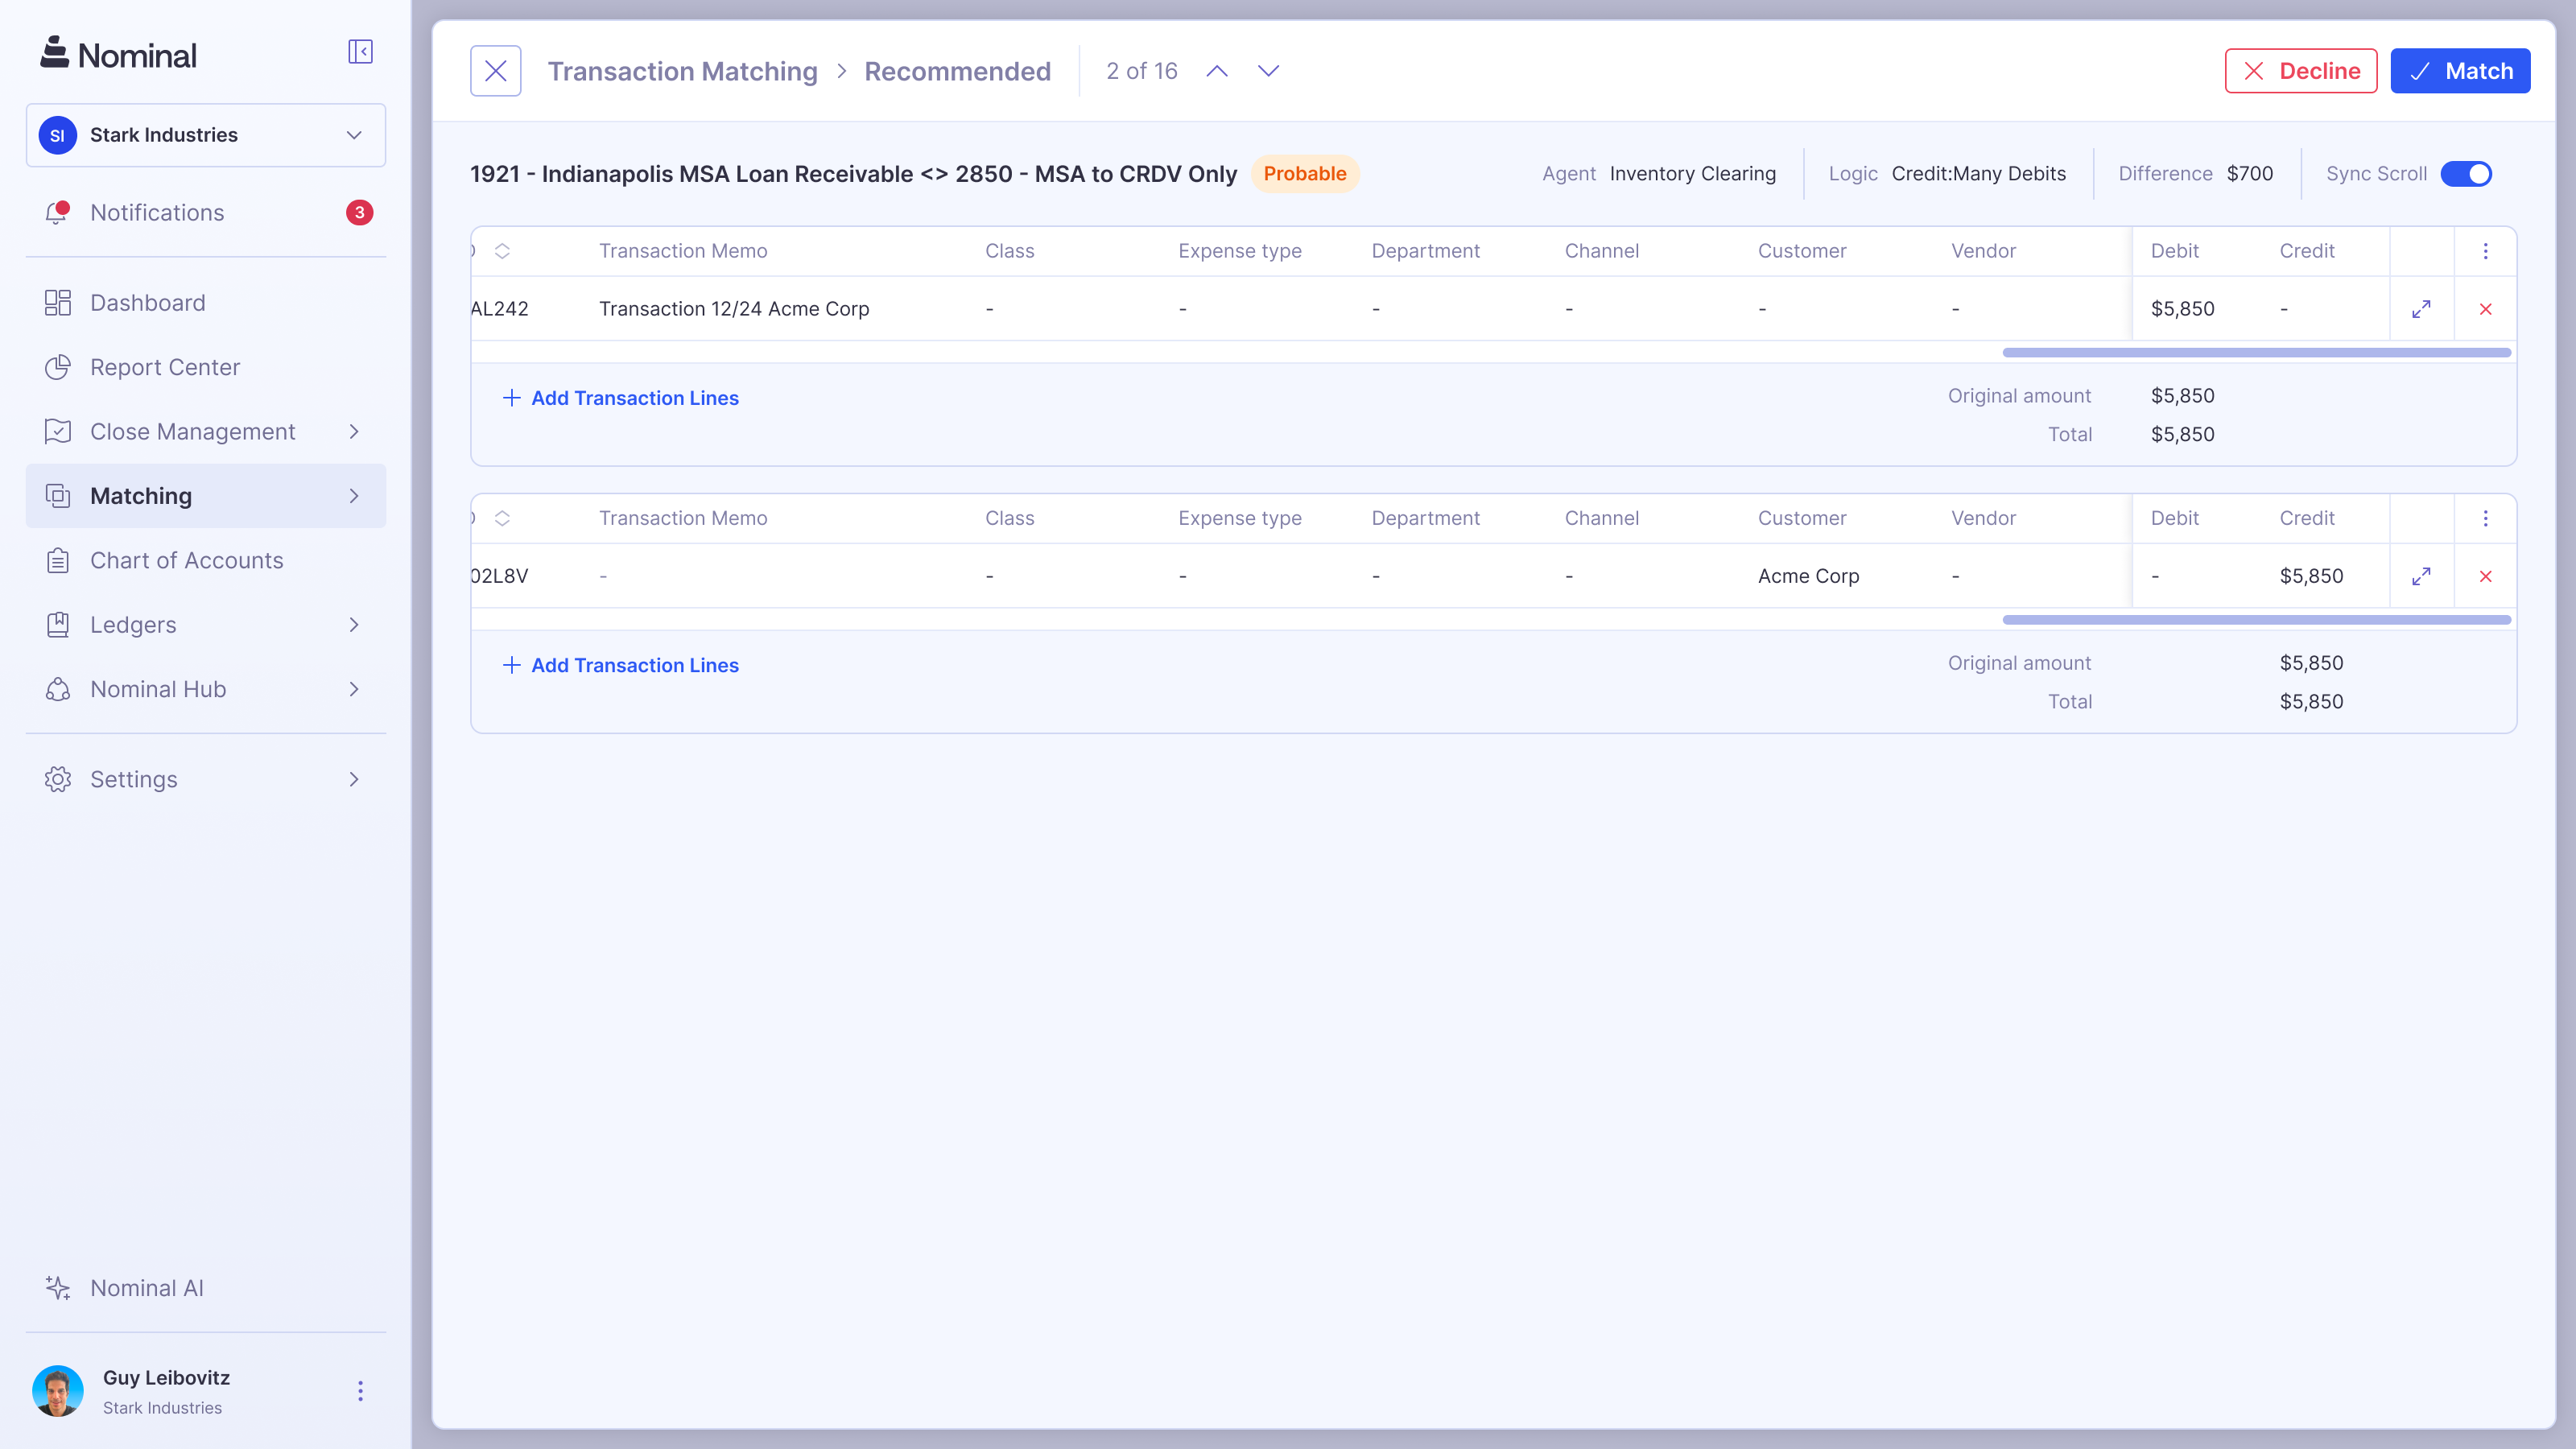This screenshot has height=1449, width=2576.
Task: Expand the Close Management section
Action: [192, 431]
